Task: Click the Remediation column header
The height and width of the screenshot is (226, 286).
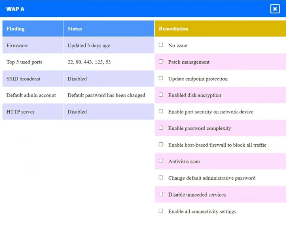Action: tap(220, 28)
